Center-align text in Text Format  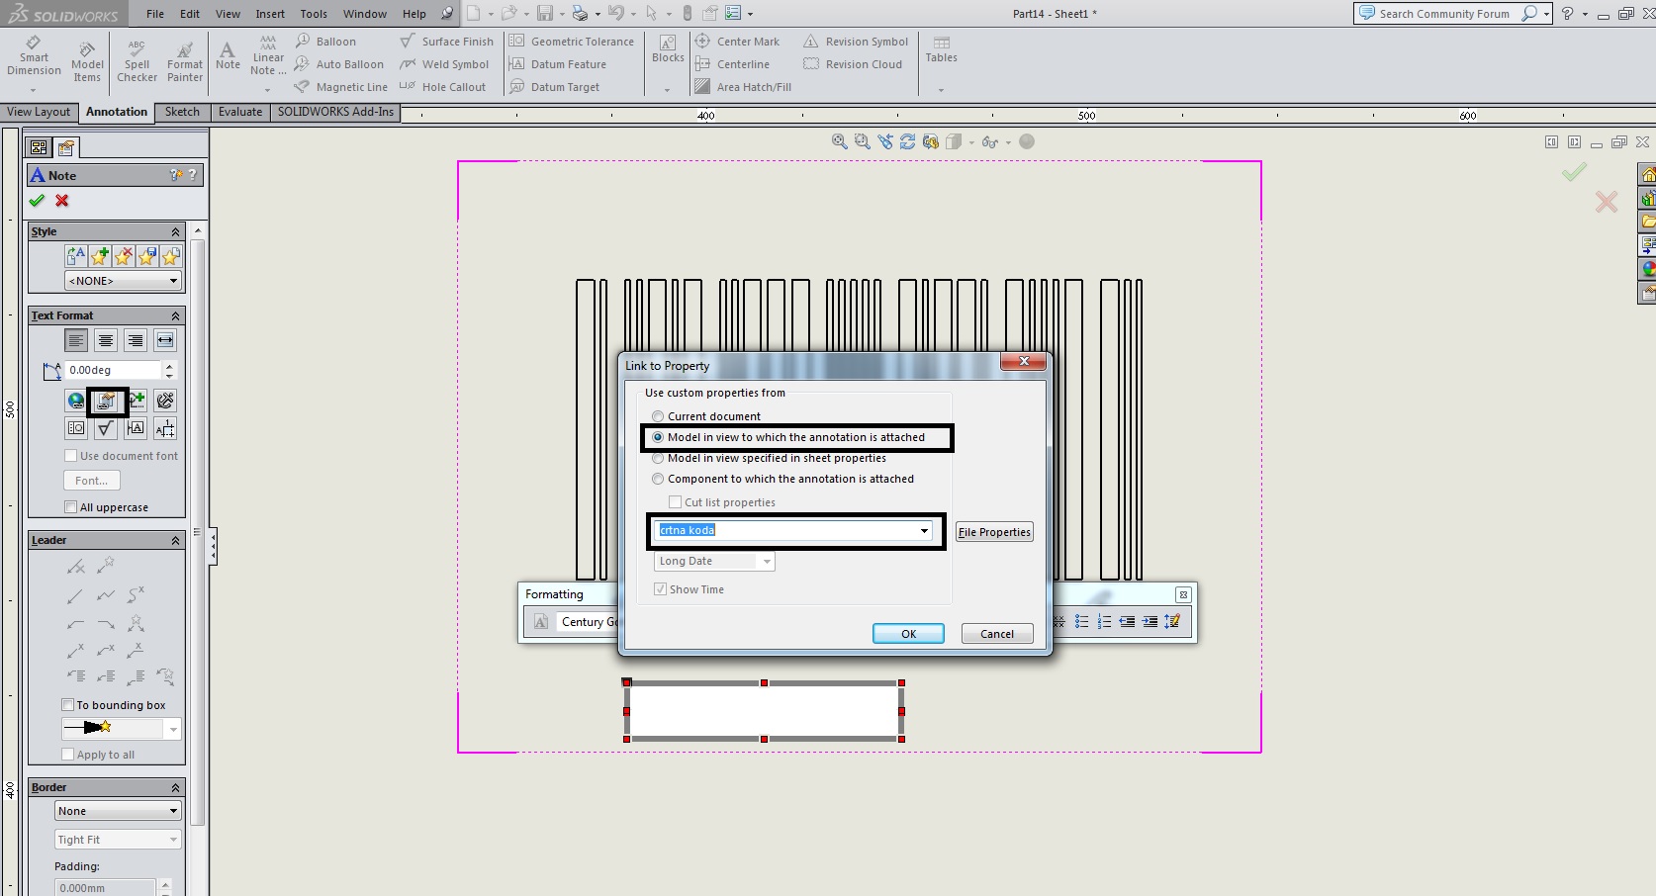click(x=106, y=340)
